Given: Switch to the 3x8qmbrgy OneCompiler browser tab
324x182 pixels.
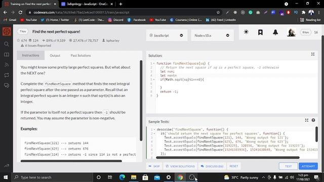Looking at the screenshot, I should [87, 4].
